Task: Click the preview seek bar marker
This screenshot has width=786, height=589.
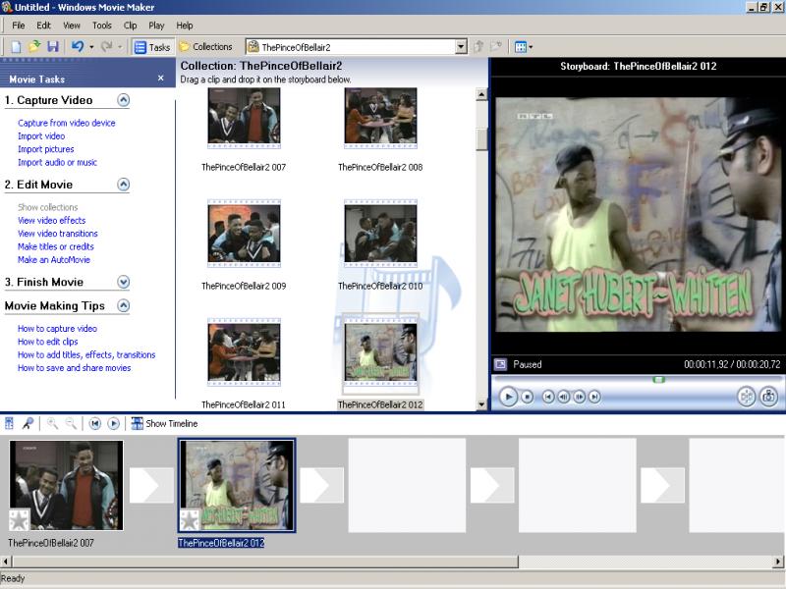Action: pyautogui.click(x=658, y=380)
